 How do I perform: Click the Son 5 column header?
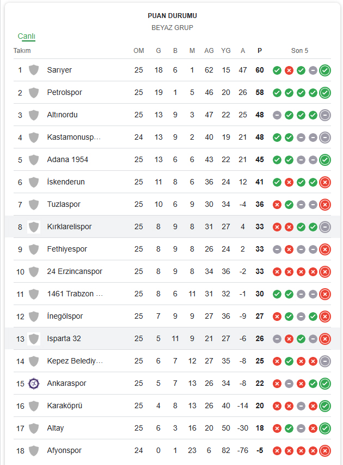pyautogui.click(x=299, y=50)
